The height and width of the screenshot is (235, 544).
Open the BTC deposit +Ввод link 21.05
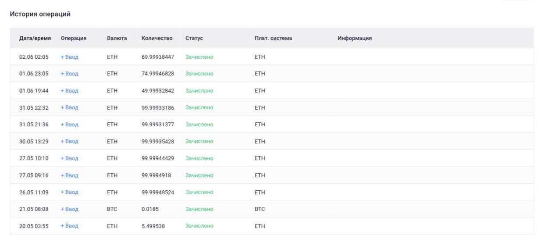[69, 209]
